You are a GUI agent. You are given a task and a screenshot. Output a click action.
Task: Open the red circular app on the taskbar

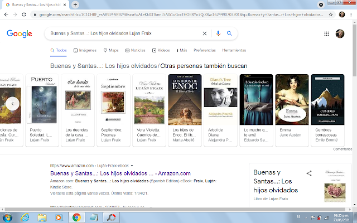pos(112,218)
